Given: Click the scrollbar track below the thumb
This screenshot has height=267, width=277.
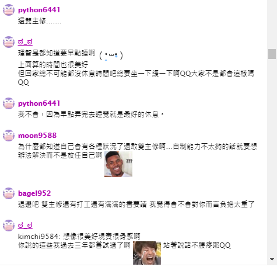Looking at the screenshot, I should click(272, 156).
